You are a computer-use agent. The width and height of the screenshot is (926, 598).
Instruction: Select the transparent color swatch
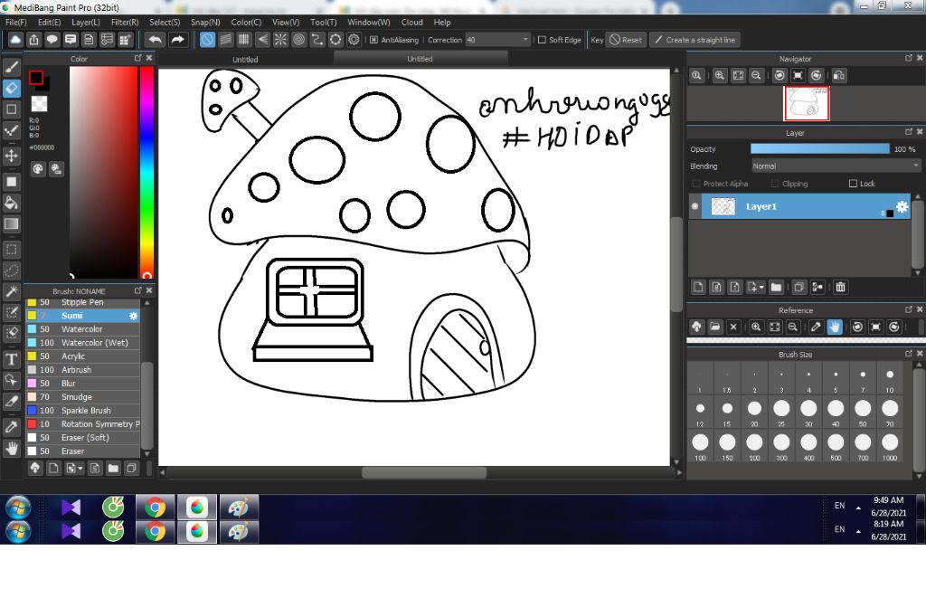coord(39,103)
